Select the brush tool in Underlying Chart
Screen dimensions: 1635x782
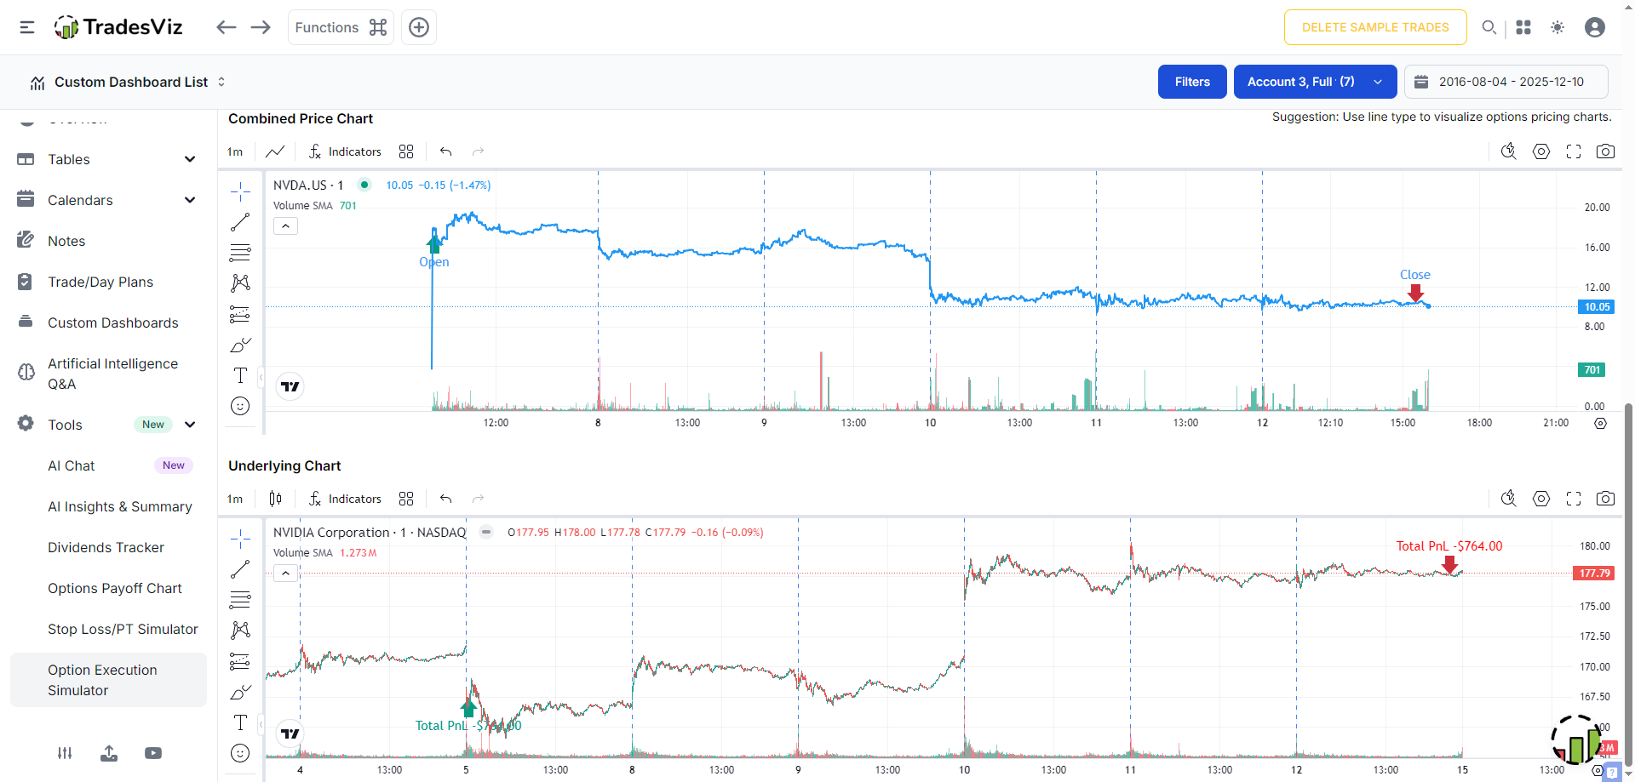[x=240, y=692]
